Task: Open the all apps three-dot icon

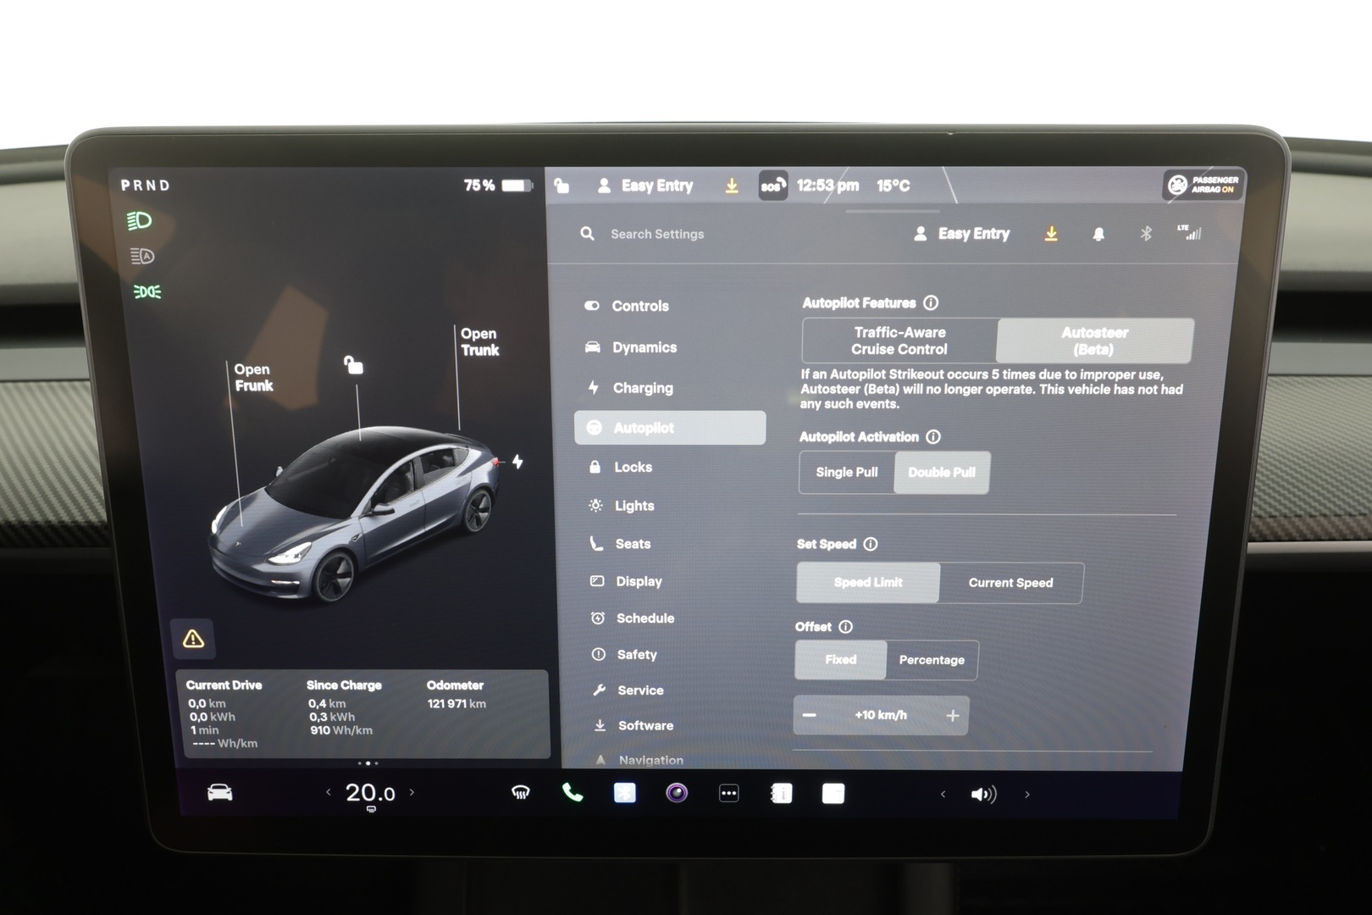Action: pyautogui.click(x=728, y=793)
